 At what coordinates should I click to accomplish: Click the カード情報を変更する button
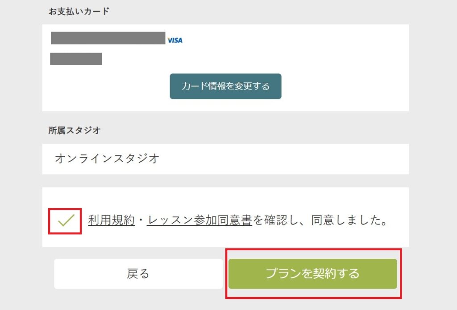[225, 86]
